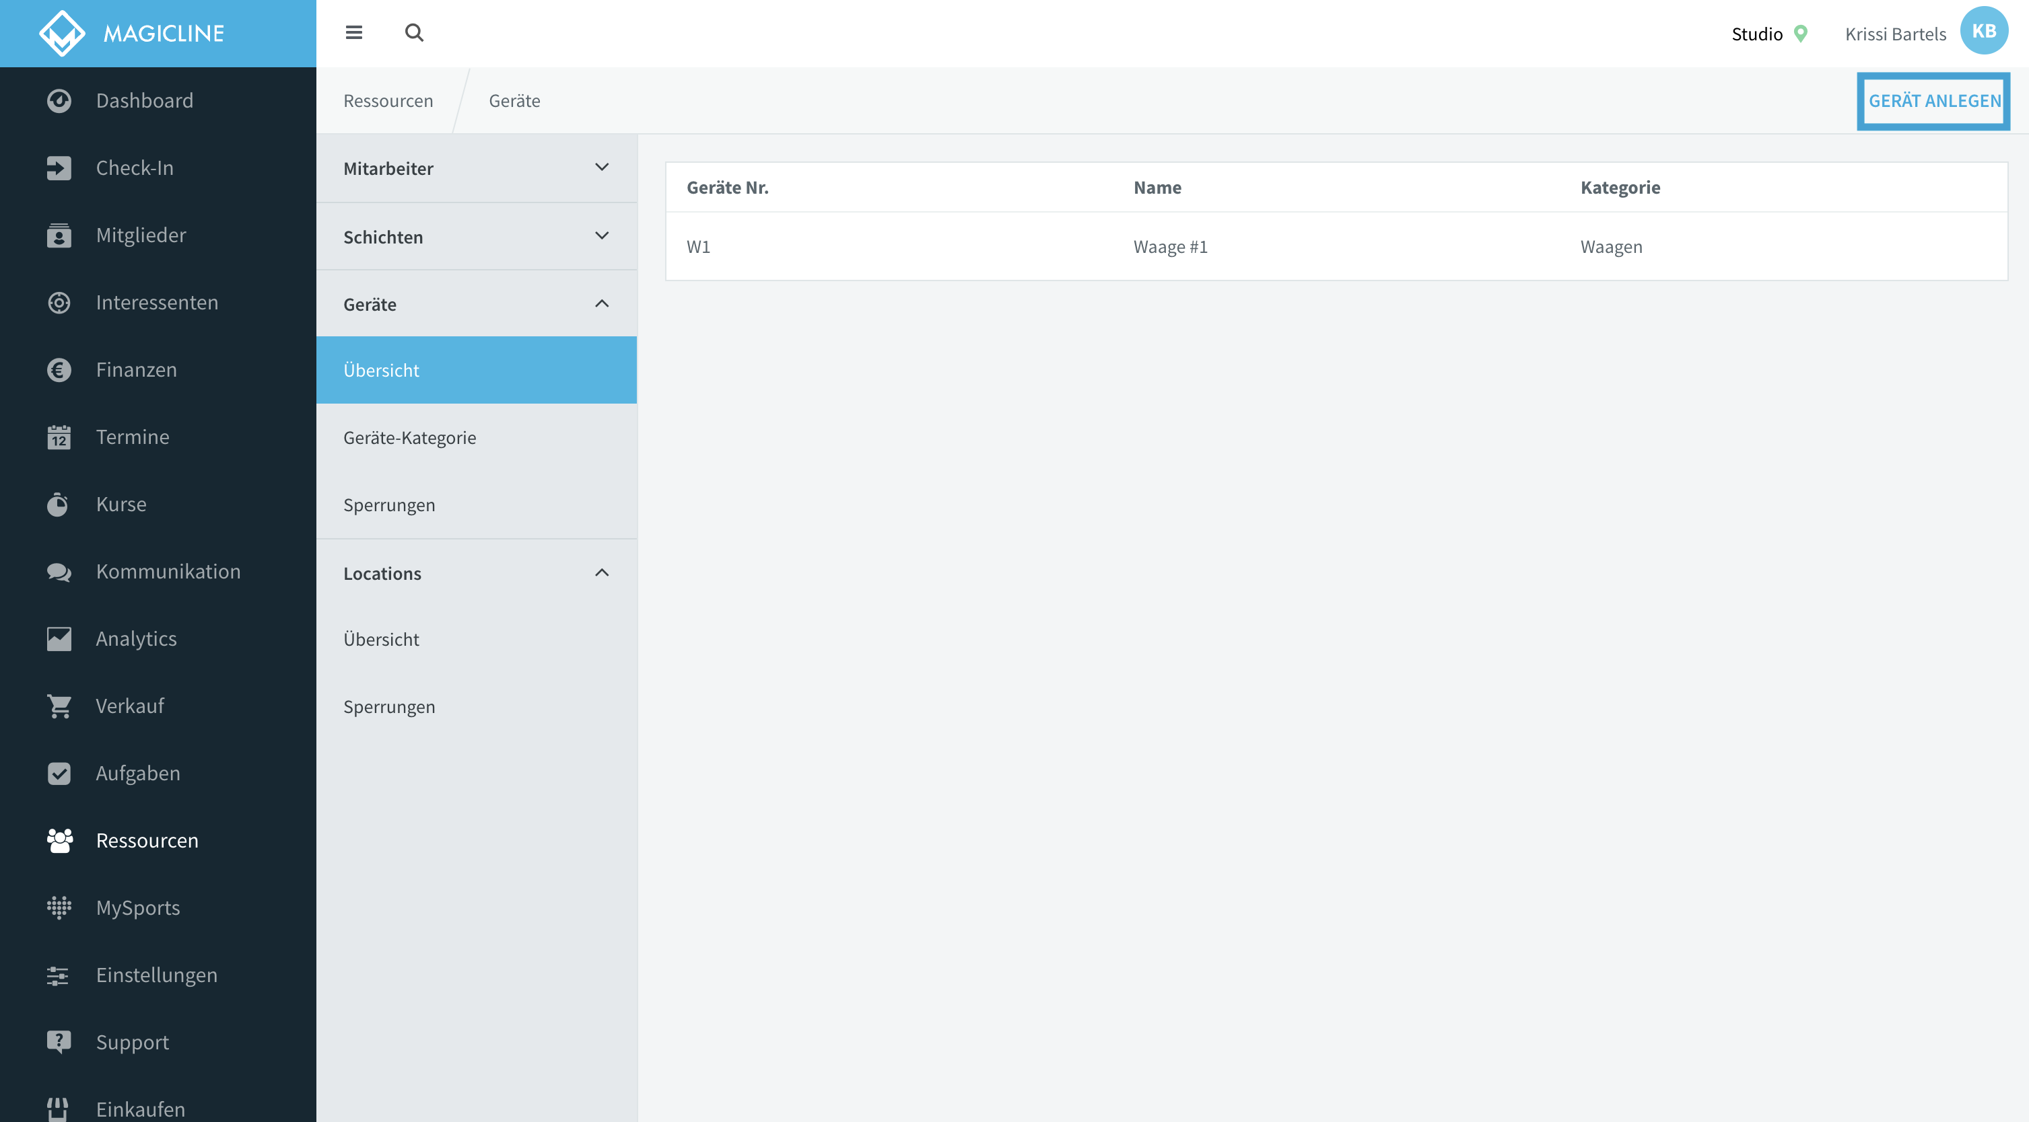Open Sperrungen under Geräte

point(477,504)
